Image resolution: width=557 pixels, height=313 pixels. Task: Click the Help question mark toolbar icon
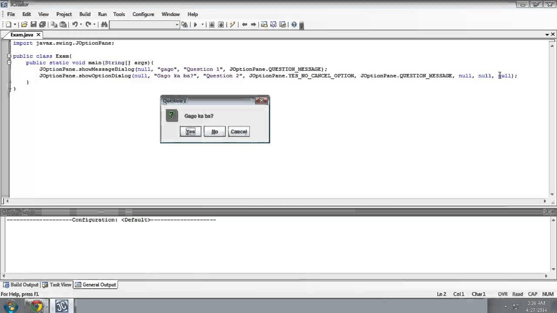[294, 25]
